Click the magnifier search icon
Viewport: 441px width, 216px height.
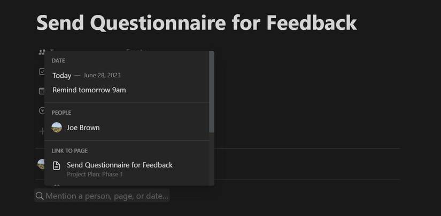40,196
